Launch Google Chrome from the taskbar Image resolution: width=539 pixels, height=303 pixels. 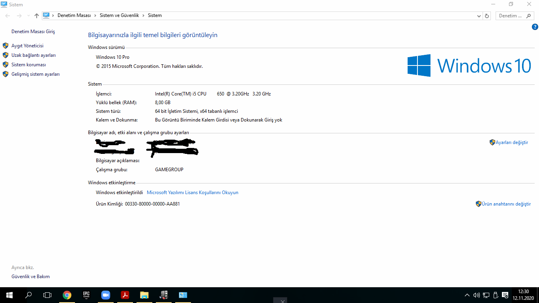[x=67, y=295]
